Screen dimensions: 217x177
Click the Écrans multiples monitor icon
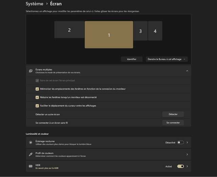tap(31, 71)
